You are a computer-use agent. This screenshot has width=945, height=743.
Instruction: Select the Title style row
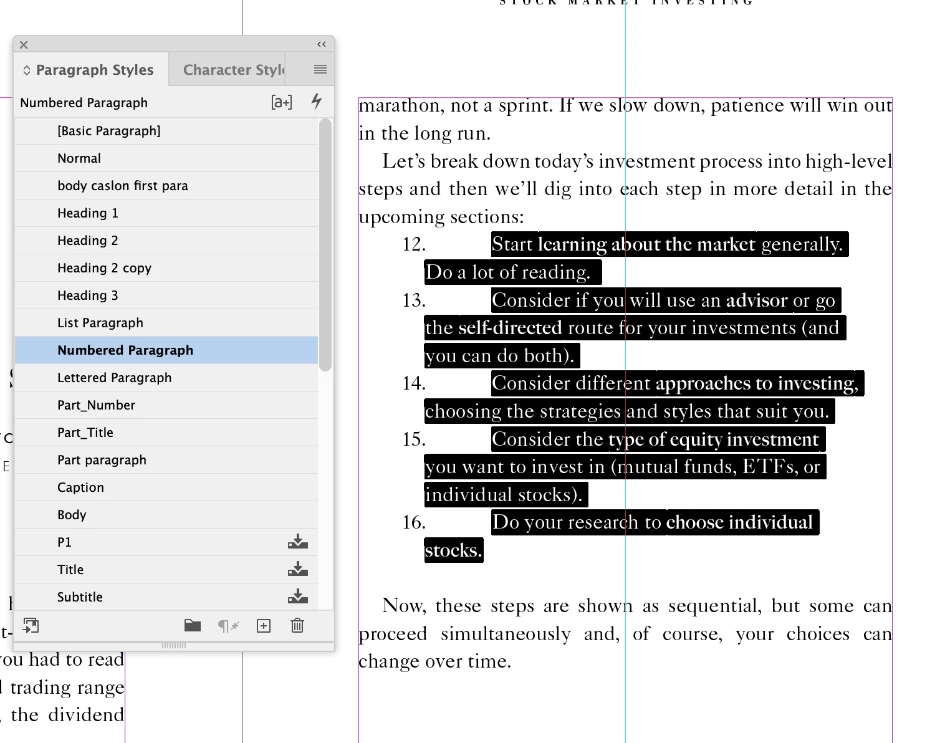click(166, 570)
